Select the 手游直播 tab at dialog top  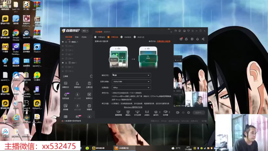point(98,32)
